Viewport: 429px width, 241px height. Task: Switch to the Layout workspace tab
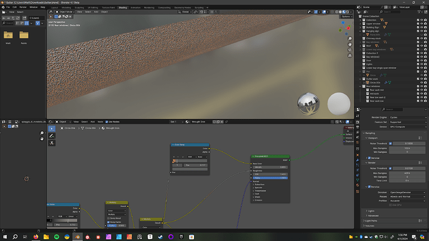[x=55, y=7]
